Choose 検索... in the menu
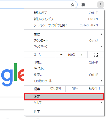The width and height of the screenshot is (106, 119). [64, 75]
